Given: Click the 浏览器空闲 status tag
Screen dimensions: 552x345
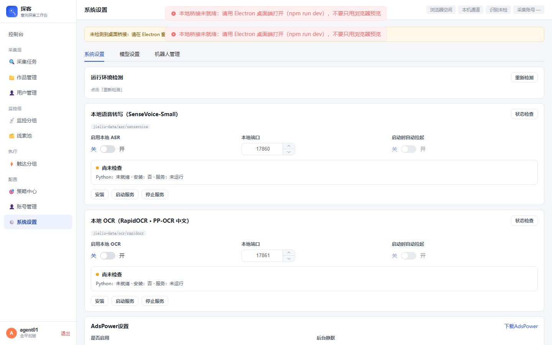Looking at the screenshot, I should tap(441, 10).
